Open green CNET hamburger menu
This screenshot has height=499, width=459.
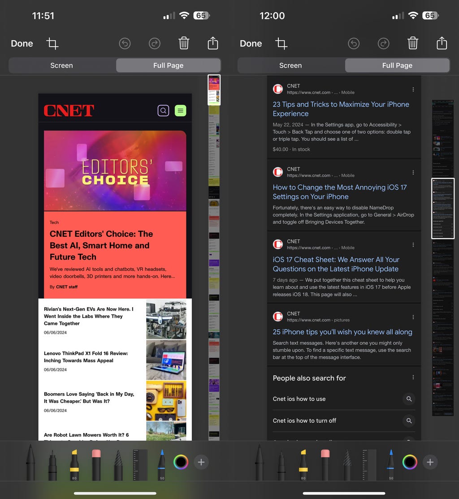[x=180, y=110]
